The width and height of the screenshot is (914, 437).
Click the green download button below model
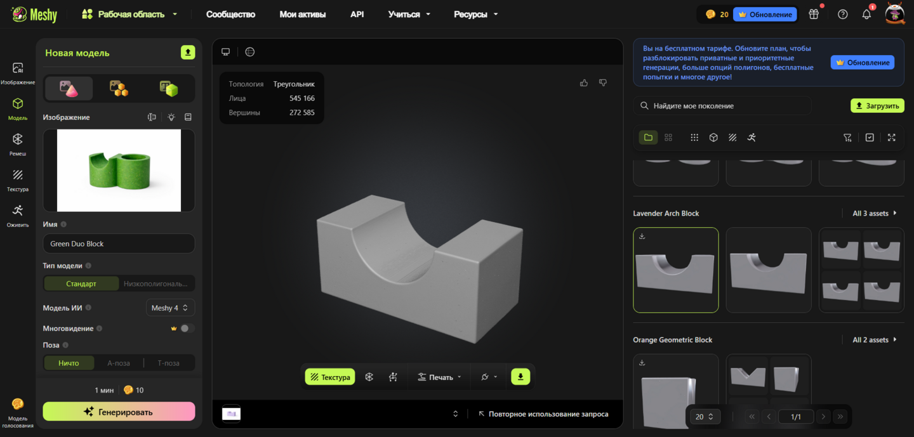coord(520,377)
